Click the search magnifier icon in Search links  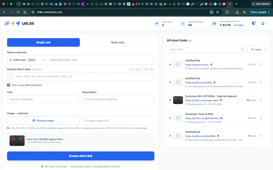point(243,49)
